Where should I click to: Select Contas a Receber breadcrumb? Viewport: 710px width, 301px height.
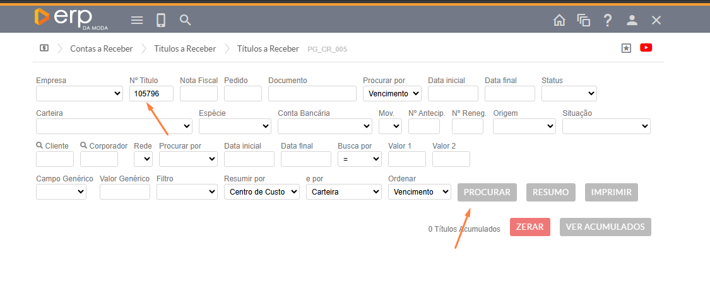(x=101, y=48)
